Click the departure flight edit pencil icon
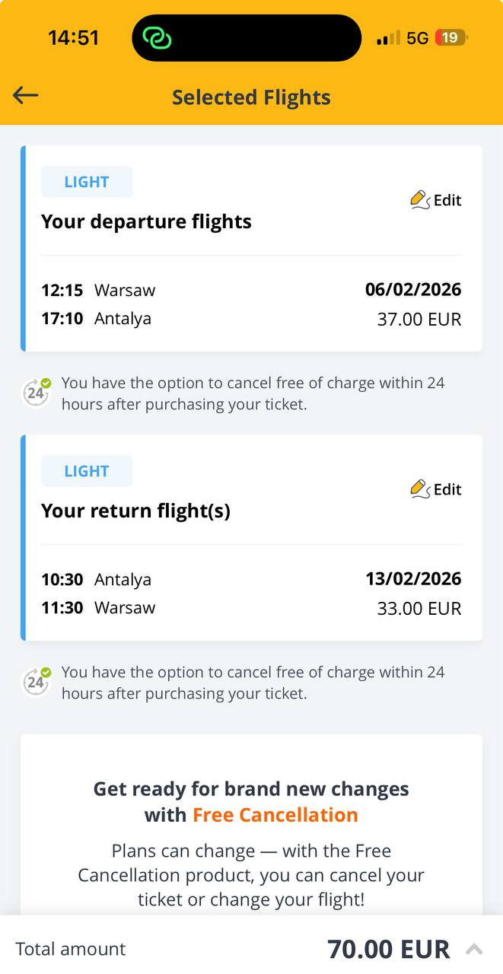503x974 pixels. click(x=420, y=200)
